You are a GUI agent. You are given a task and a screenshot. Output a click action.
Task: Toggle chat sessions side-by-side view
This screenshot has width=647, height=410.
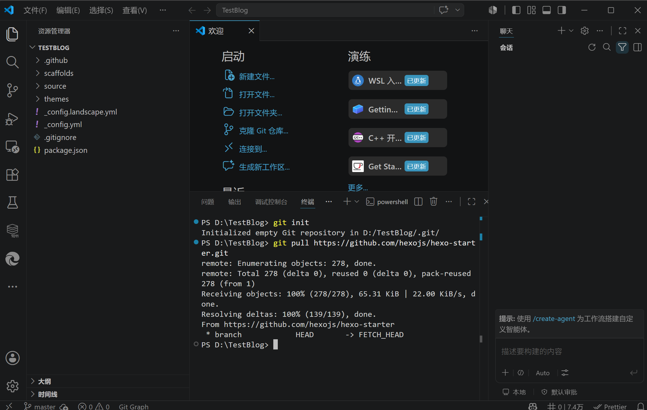pos(637,47)
